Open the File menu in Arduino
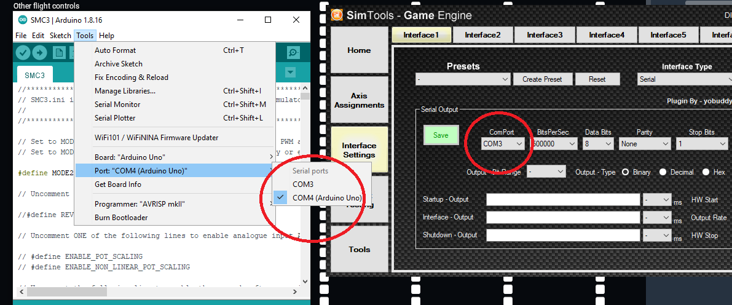Screen dimensions: 732x305 tap(20, 36)
